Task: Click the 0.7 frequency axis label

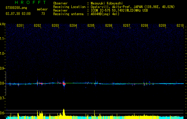Action: (x=2, y=98)
